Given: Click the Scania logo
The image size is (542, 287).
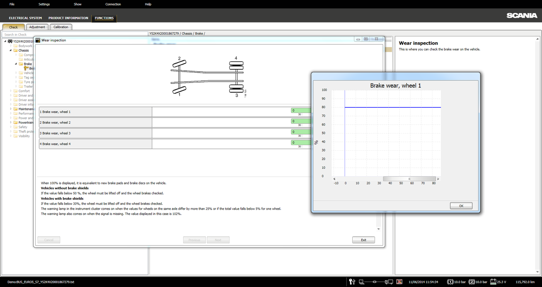Looking at the screenshot, I should [522, 16].
